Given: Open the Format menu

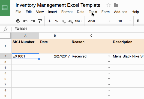Looking at the screenshot, I should click(x=67, y=12).
